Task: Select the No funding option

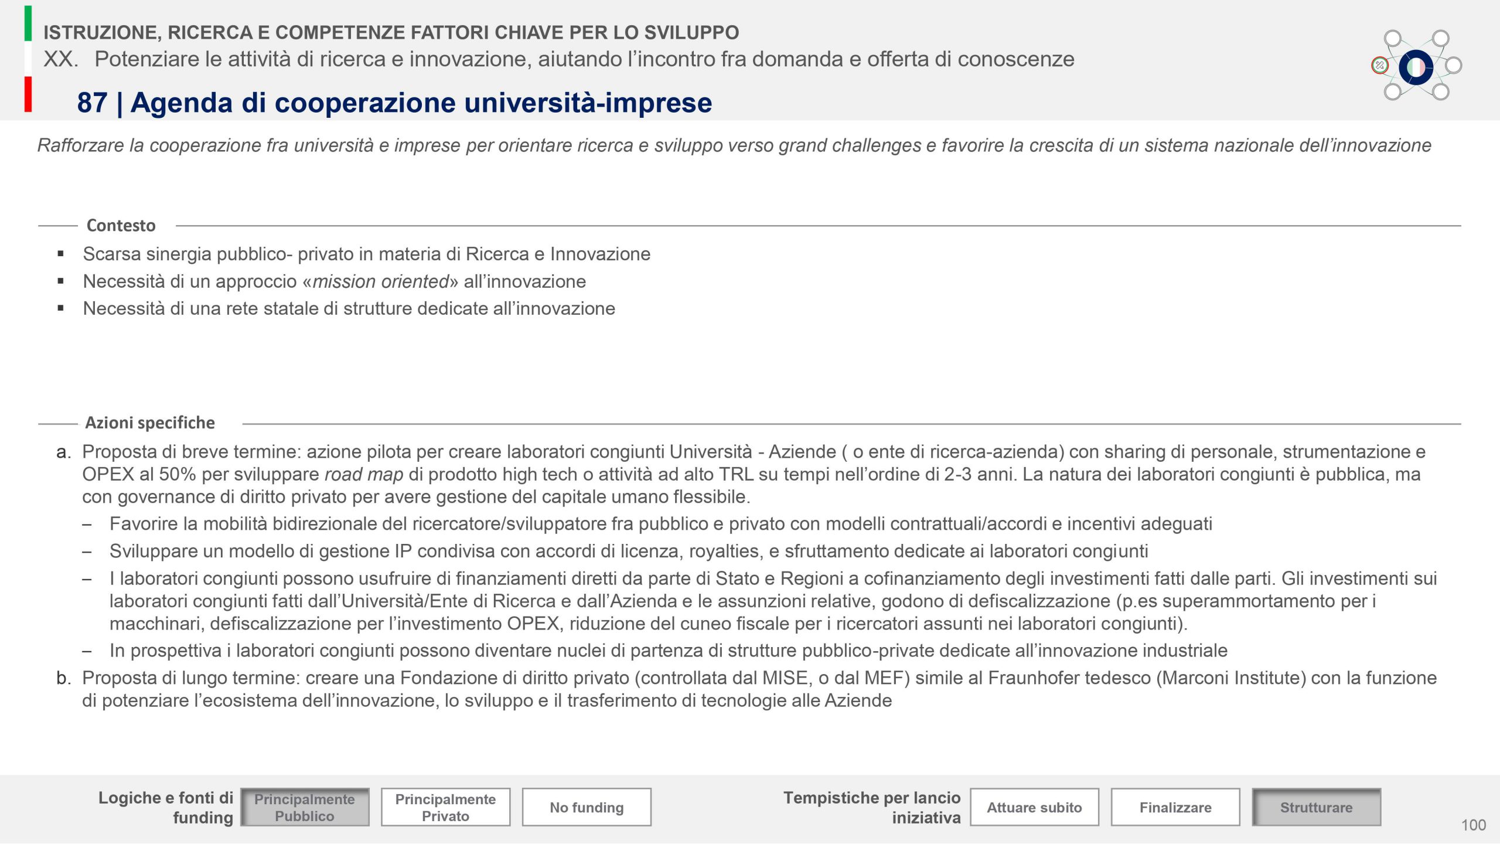Action: click(587, 807)
